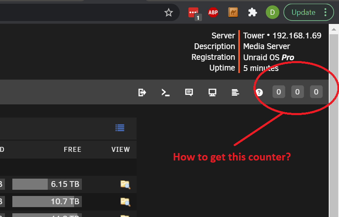Open the green D profile avatar
Viewport: 339px width, 217px height.
coord(272,12)
